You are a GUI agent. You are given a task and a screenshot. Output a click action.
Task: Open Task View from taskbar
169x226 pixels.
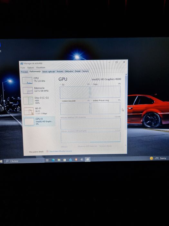tap(47, 160)
